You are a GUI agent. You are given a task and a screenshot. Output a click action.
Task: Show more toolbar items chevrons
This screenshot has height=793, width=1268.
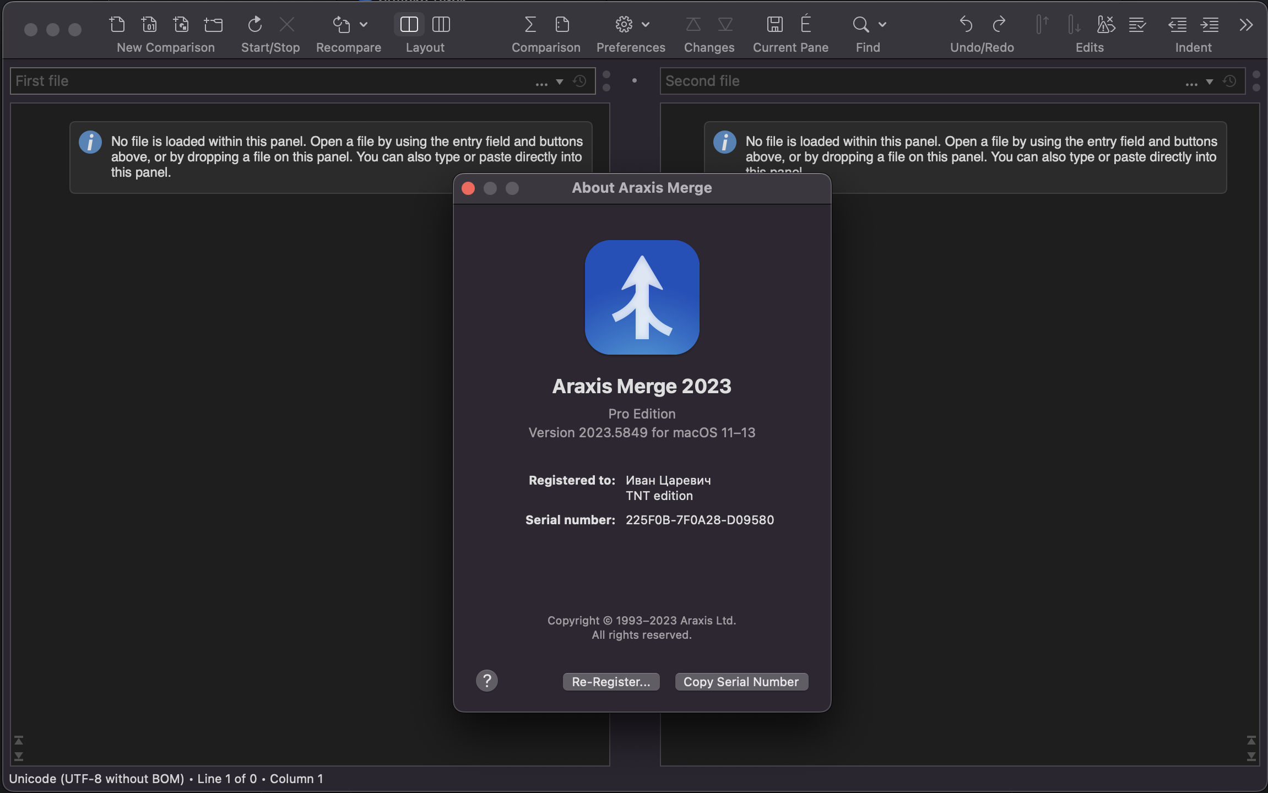(1247, 24)
